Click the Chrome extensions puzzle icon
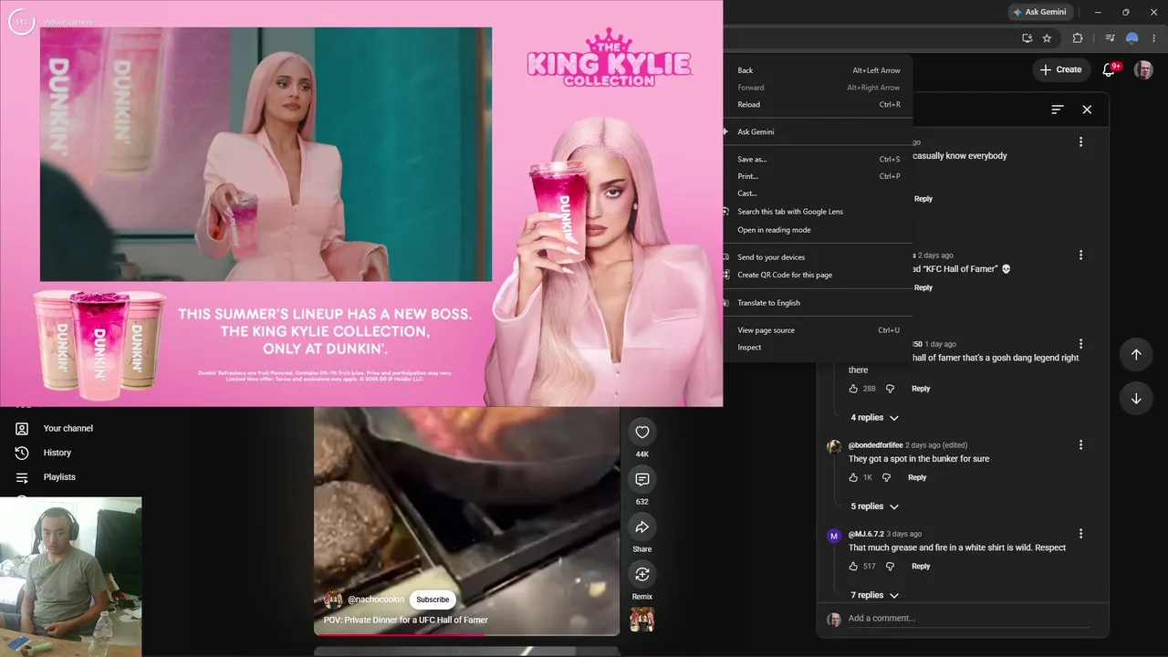This screenshot has height=657, width=1168. click(1078, 38)
